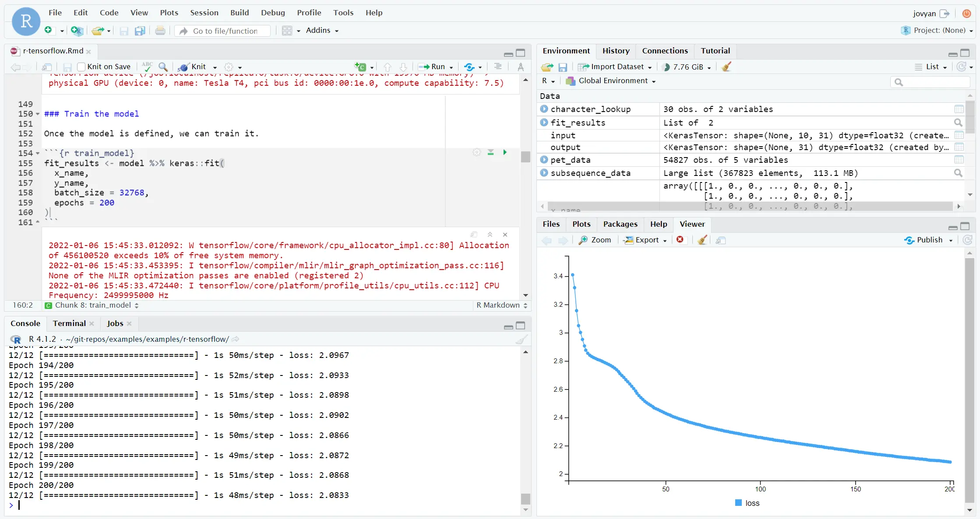This screenshot has width=980, height=519.
Task: Clear all viewer items broom icon
Action: [702, 240]
